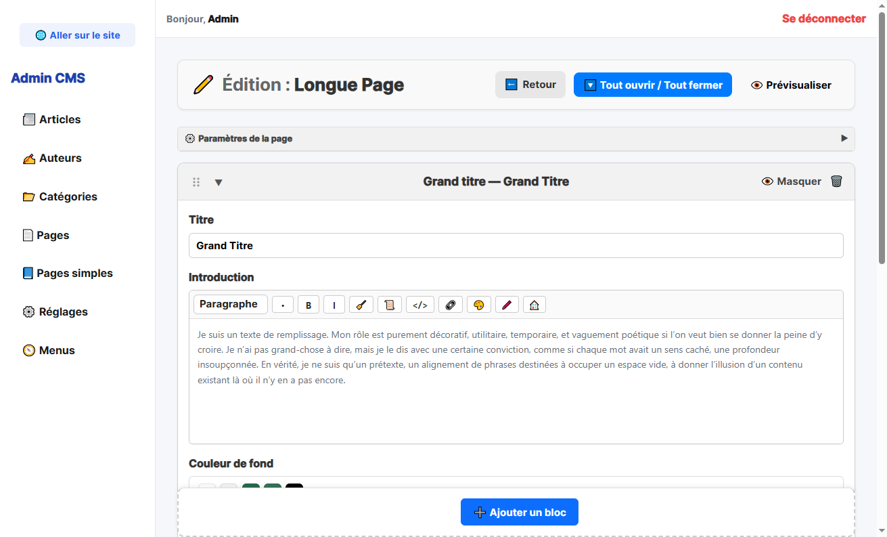
Task: Expand the Paramètres de la page section
Action: click(x=516, y=139)
